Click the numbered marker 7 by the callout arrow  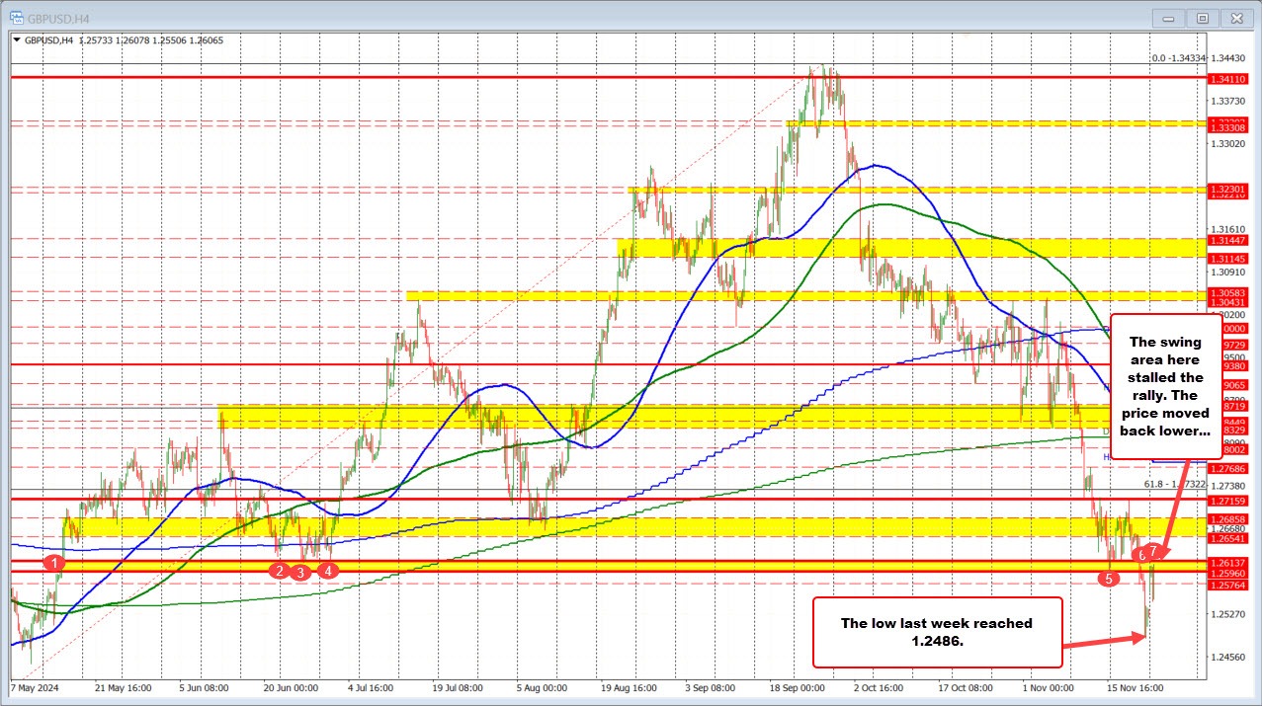click(x=1153, y=553)
